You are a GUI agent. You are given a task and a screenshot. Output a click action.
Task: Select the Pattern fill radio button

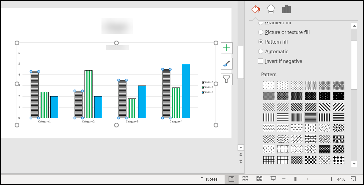[261, 42]
